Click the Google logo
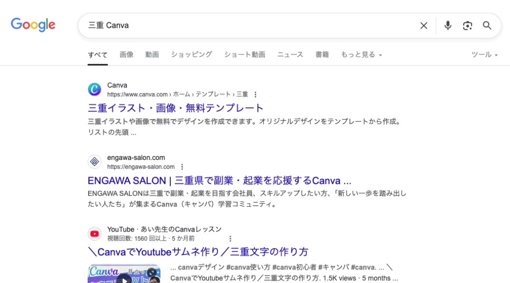The height and width of the screenshot is (283, 510). [x=33, y=25]
